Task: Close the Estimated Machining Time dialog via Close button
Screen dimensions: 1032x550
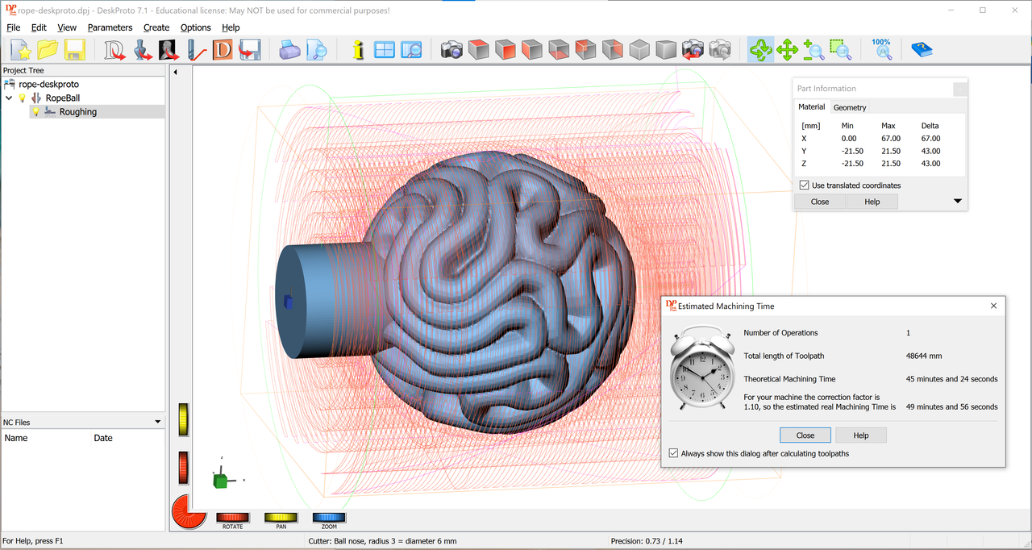Action: click(x=805, y=435)
